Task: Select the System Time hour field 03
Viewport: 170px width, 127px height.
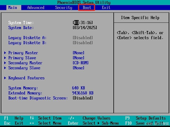Action: [76, 22]
